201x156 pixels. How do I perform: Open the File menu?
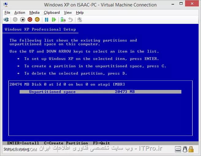(7, 13)
